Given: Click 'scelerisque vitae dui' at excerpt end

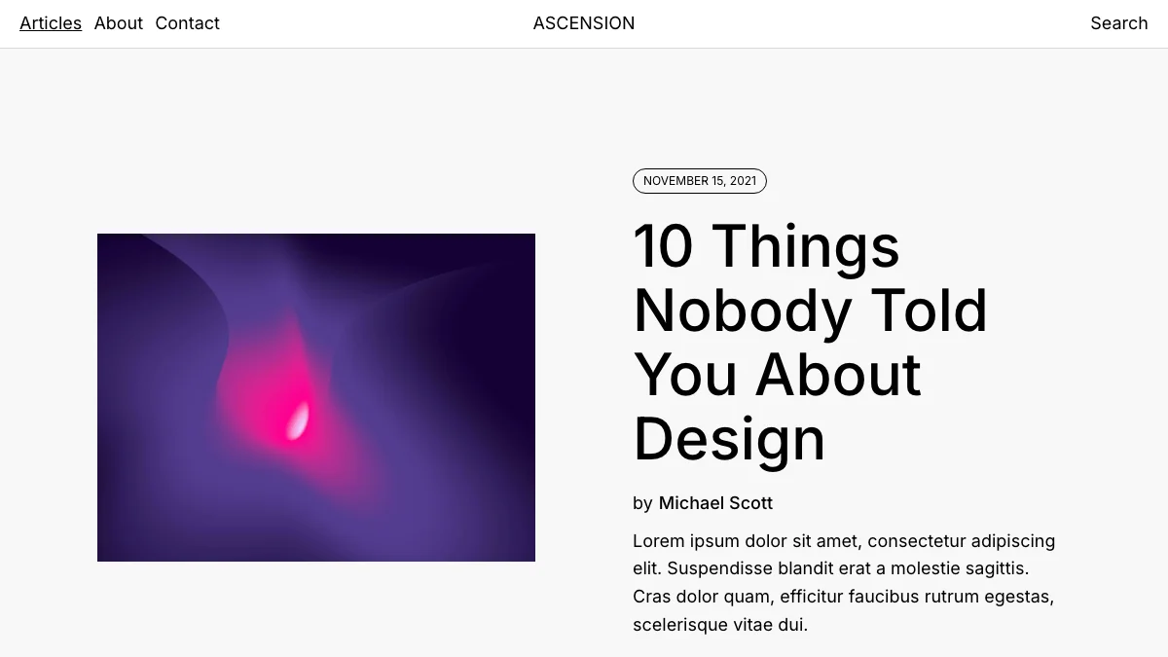Looking at the screenshot, I should click(720, 624).
